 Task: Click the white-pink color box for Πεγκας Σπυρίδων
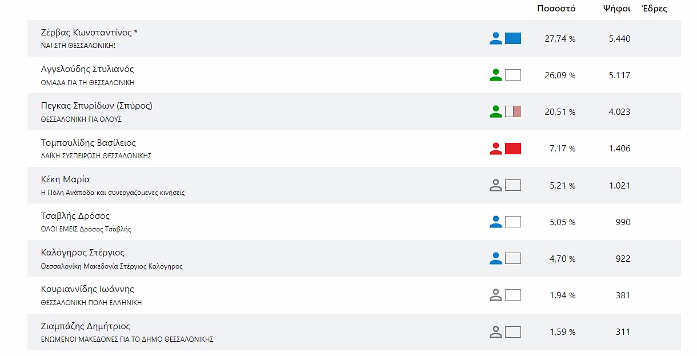click(513, 112)
